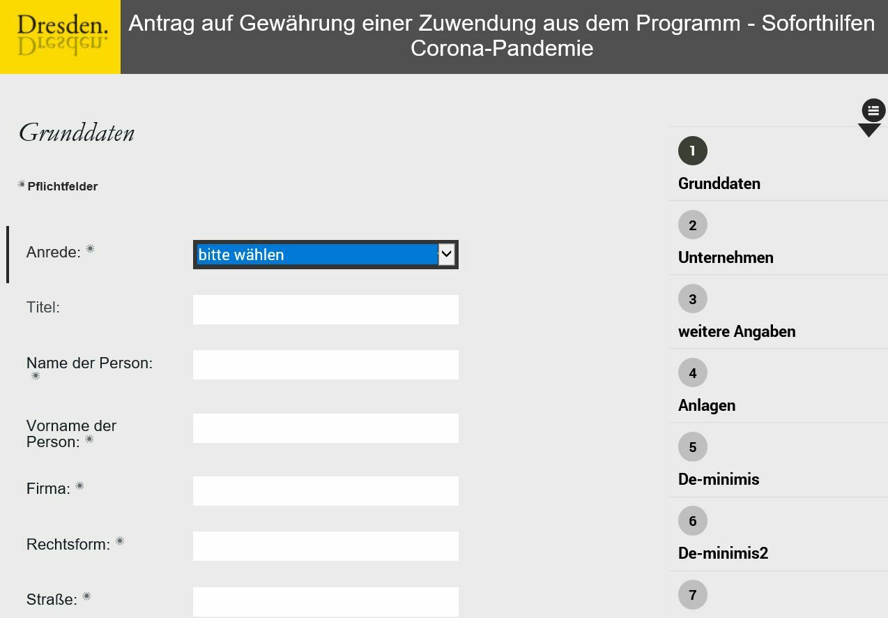Go to step 4 circle icon
Screen dimensions: 888x618
click(692, 372)
